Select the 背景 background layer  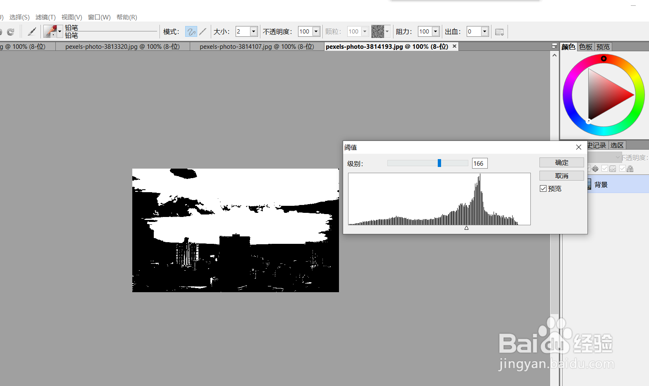tap(618, 184)
